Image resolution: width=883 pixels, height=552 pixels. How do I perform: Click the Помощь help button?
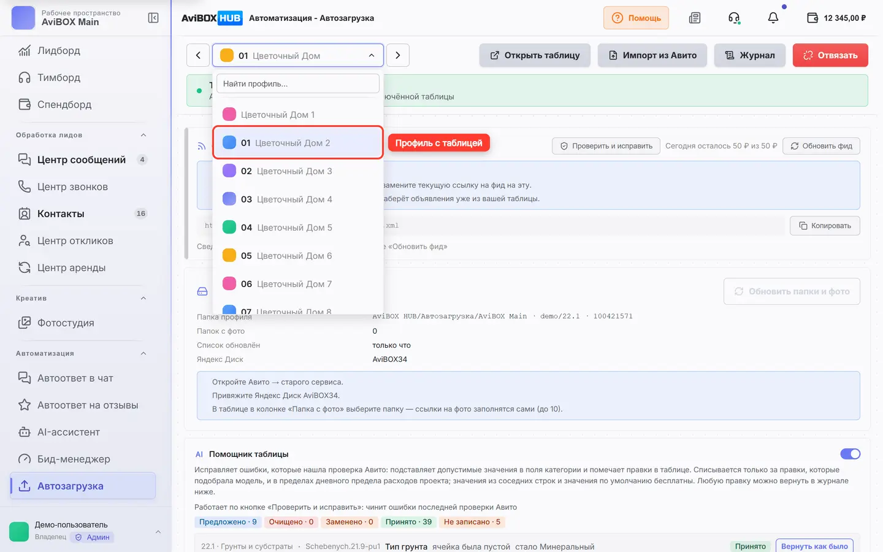pyautogui.click(x=636, y=18)
